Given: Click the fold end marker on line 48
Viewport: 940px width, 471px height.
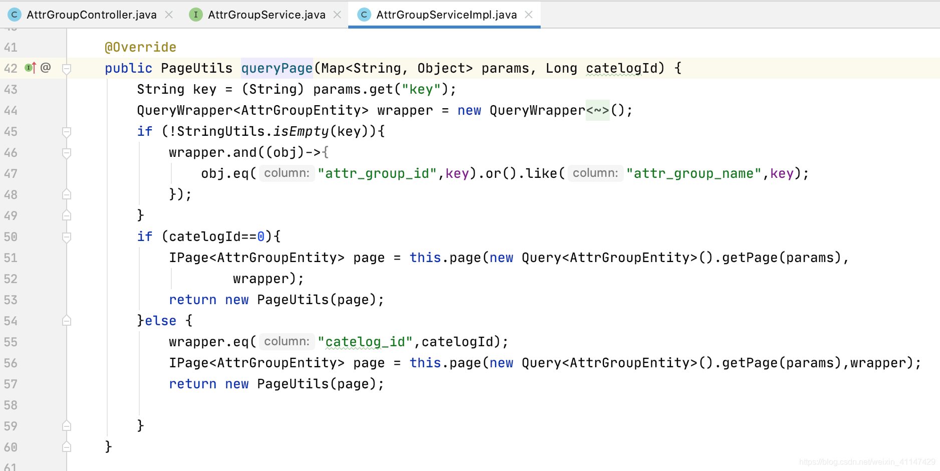Looking at the screenshot, I should 67,194.
